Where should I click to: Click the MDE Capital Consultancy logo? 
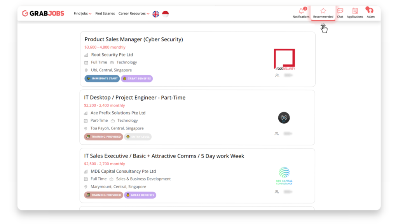tap(284, 176)
